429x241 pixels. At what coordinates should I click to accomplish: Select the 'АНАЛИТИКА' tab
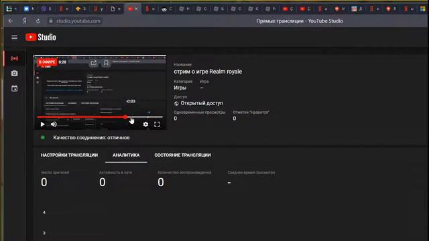tap(126, 155)
